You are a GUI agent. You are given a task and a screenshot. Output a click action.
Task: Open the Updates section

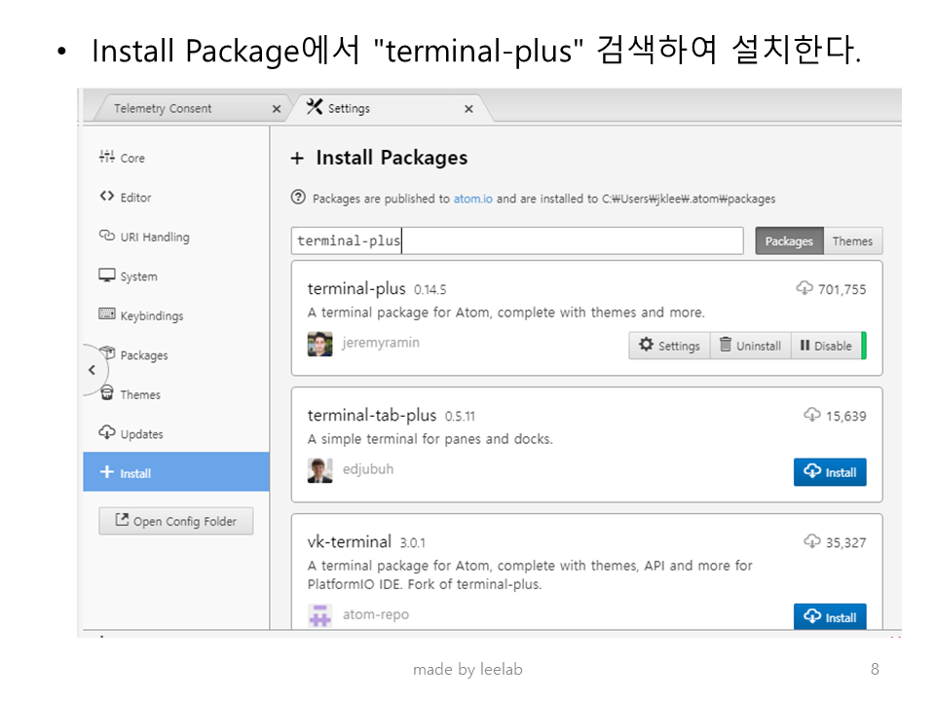[176, 433]
